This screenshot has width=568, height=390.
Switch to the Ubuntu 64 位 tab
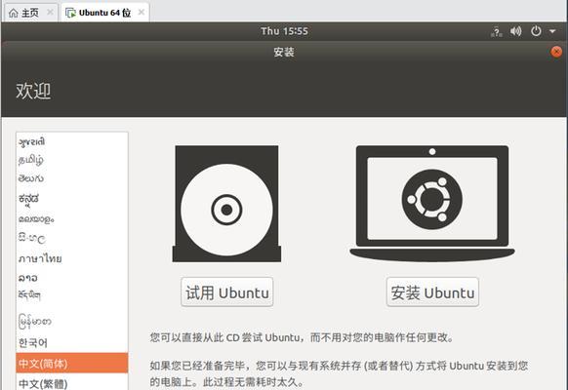coord(105,13)
